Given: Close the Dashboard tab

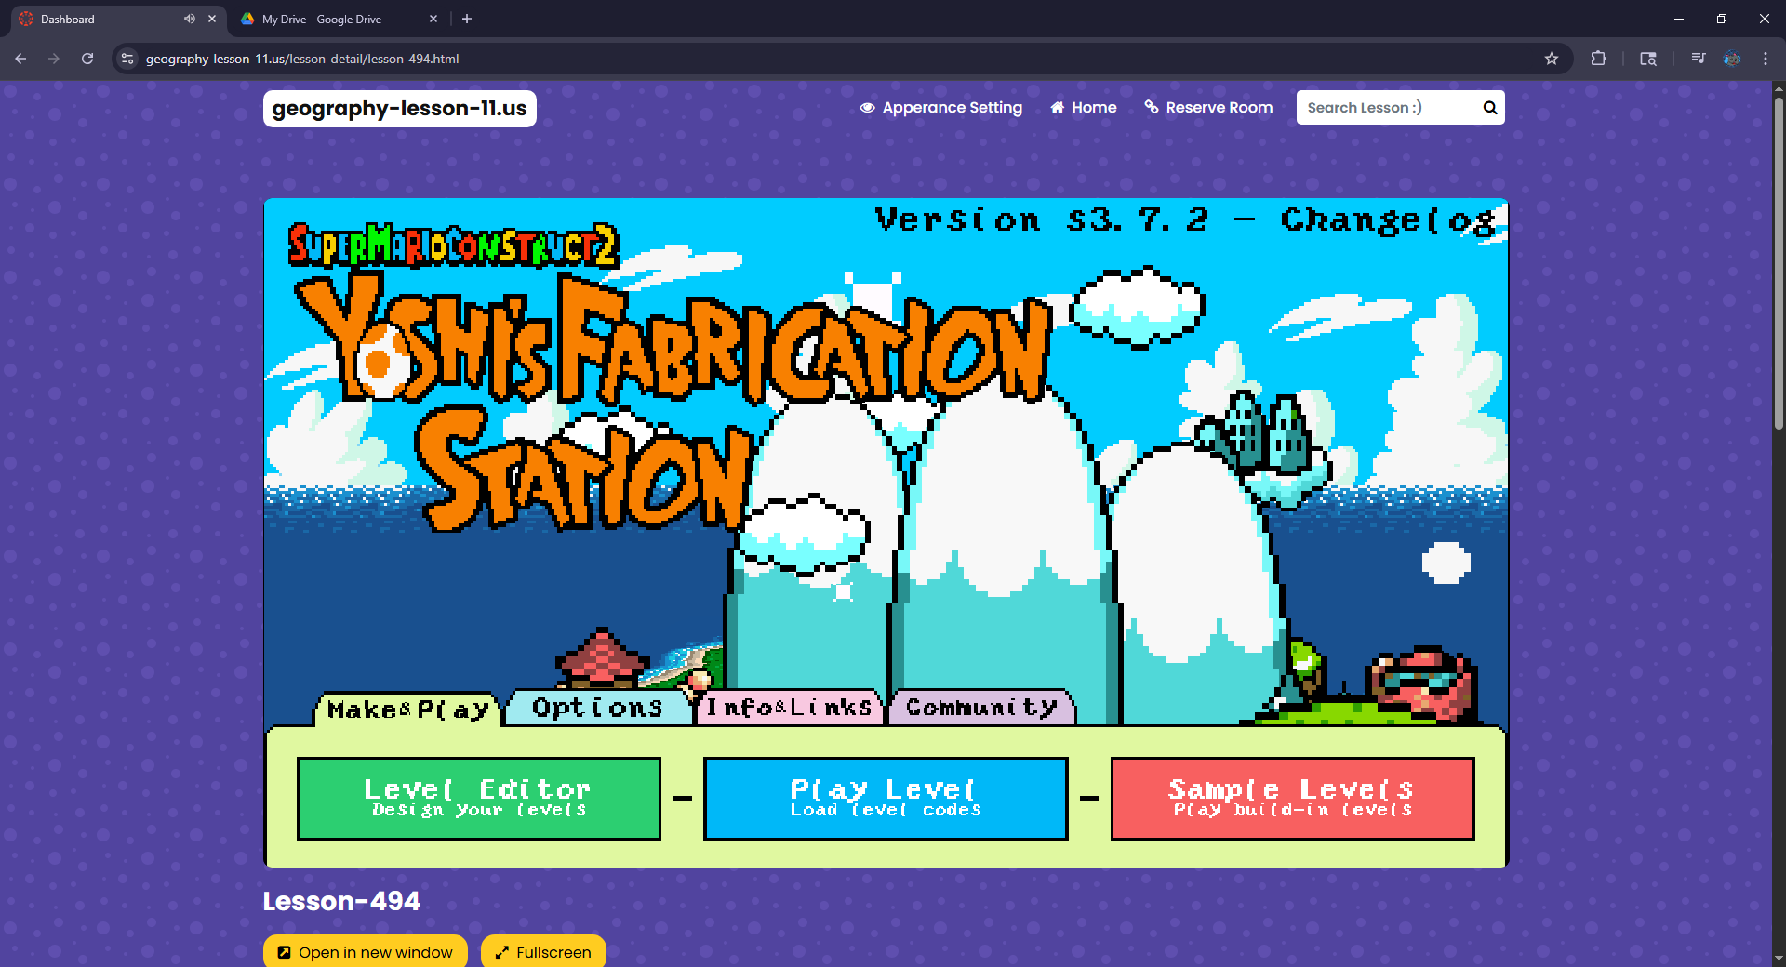Looking at the screenshot, I should 212,19.
